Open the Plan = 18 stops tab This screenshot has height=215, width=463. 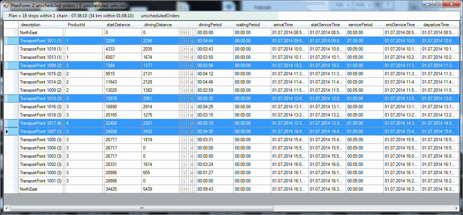tap(71, 16)
